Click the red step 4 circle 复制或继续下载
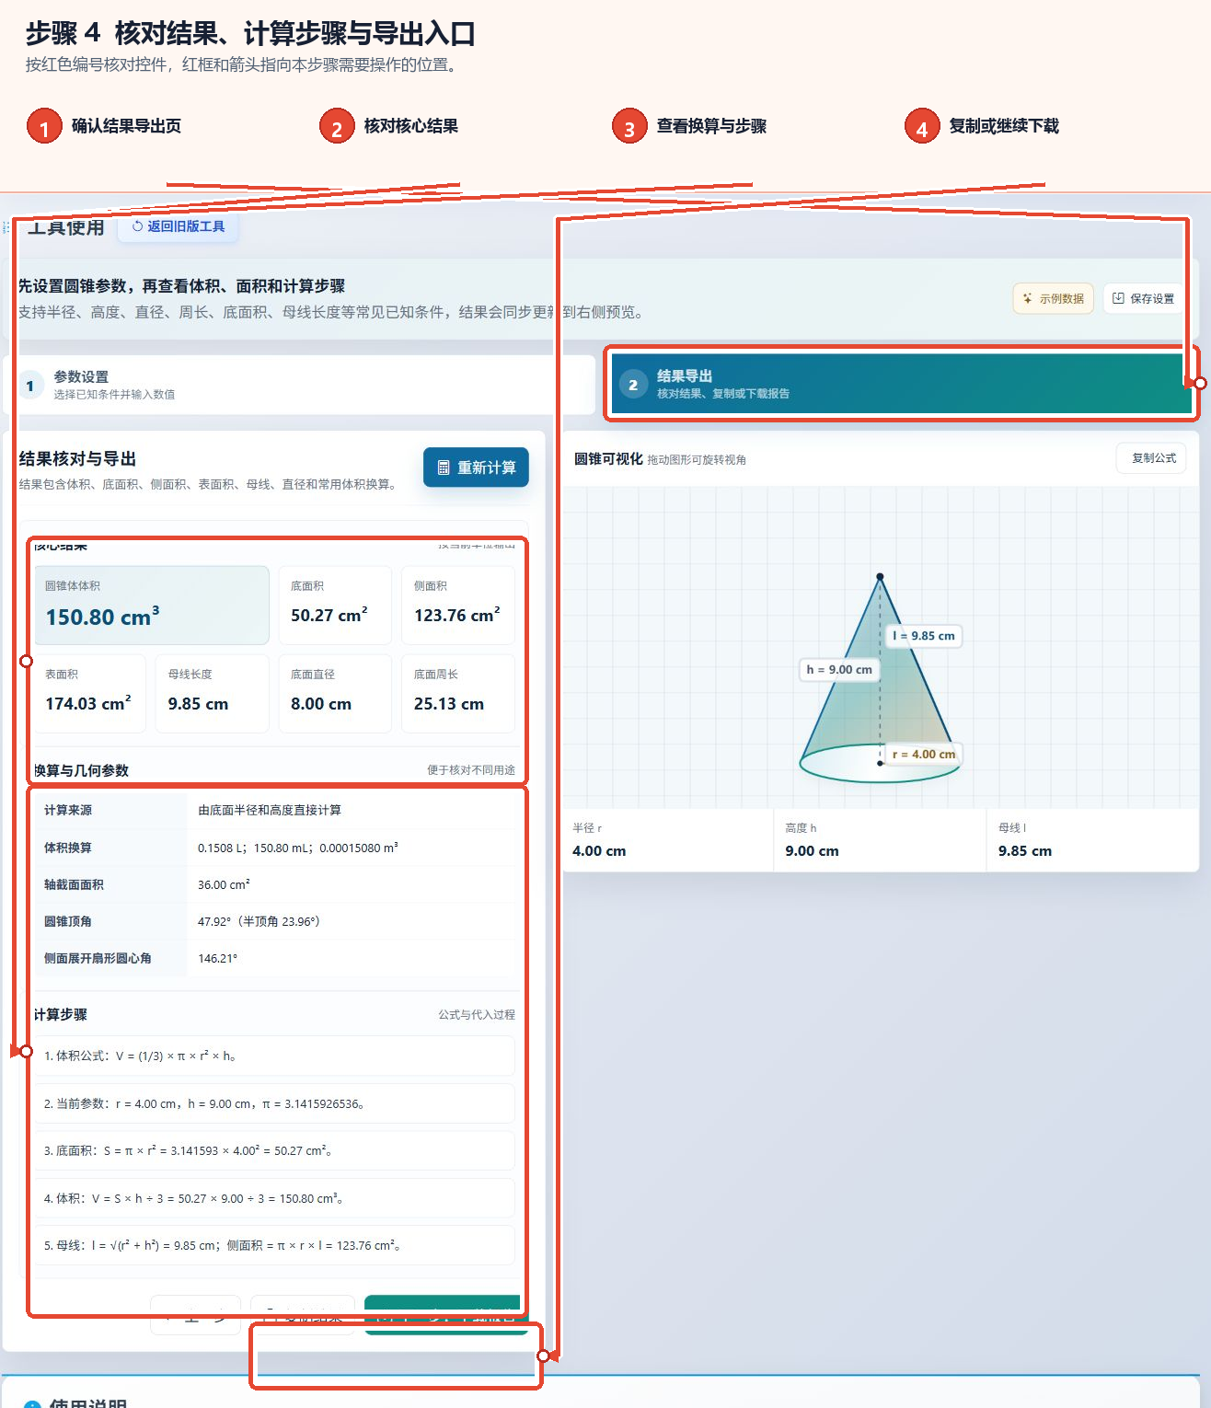Image resolution: width=1211 pixels, height=1408 pixels. click(x=922, y=127)
